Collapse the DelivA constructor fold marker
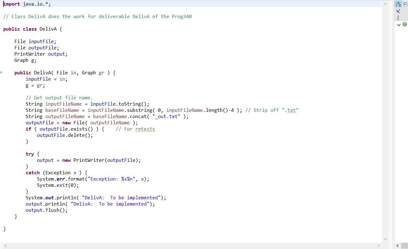 1,72
